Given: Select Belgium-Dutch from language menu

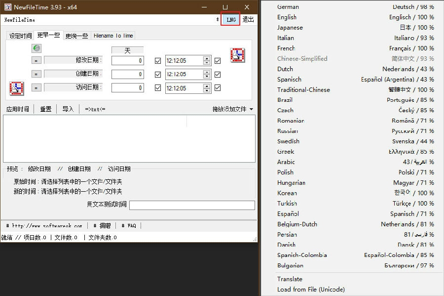Looking at the screenshot, I should (355, 224).
